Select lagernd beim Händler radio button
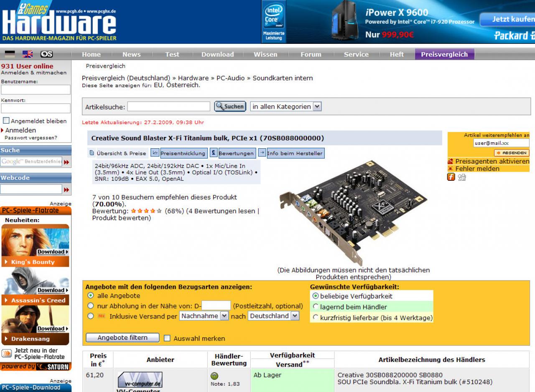Viewport: 535px width, 392px height. point(316,307)
